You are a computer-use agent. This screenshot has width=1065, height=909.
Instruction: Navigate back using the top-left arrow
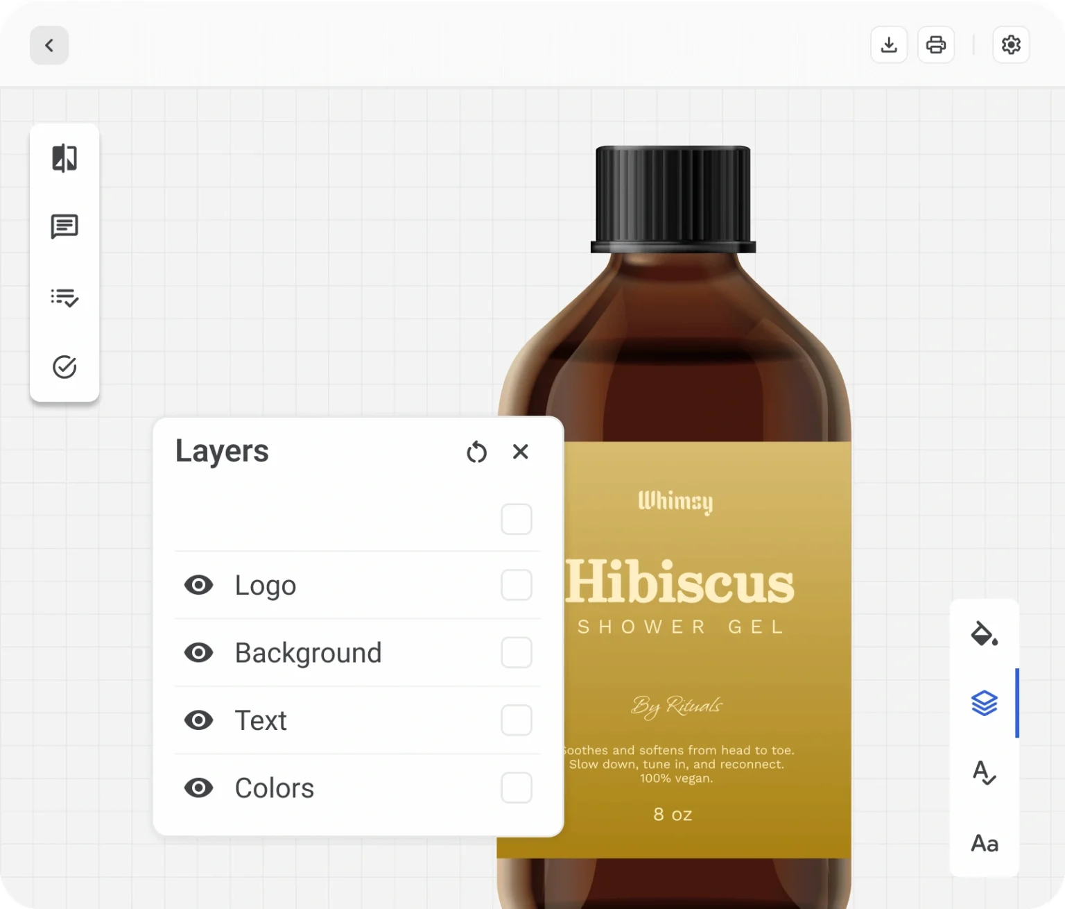click(49, 45)
